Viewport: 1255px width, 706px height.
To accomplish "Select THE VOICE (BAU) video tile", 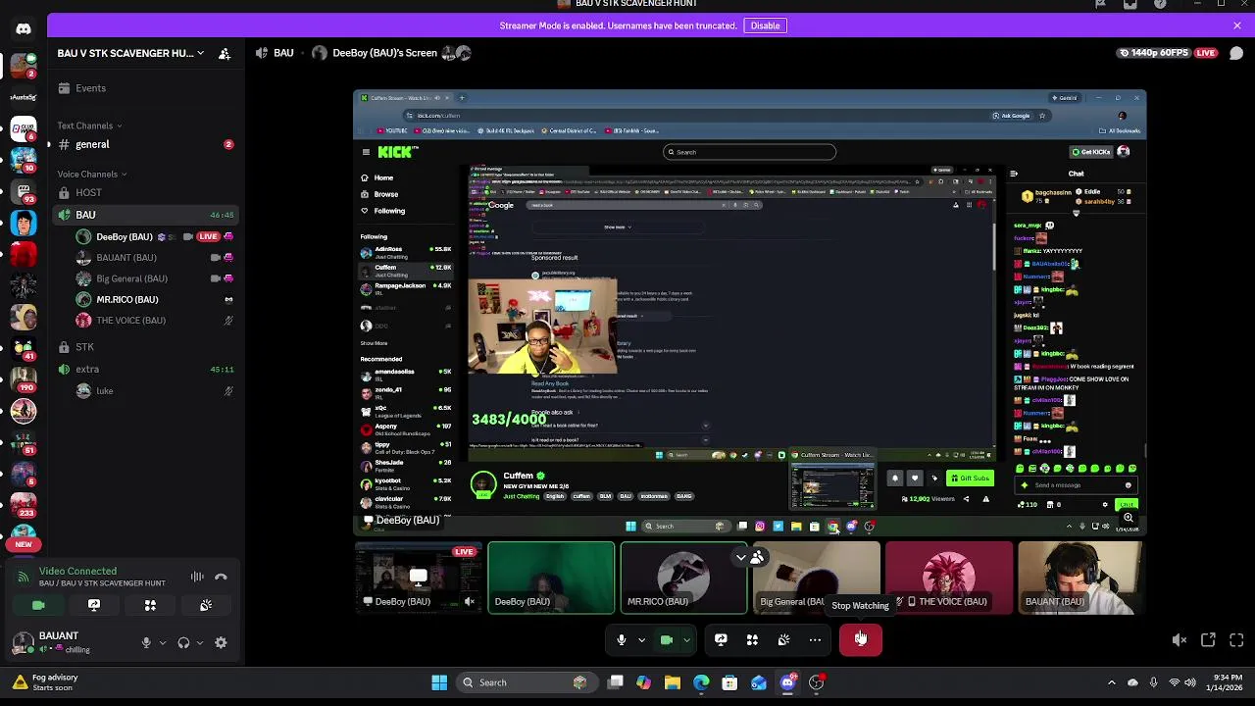I will coord(948,578).
